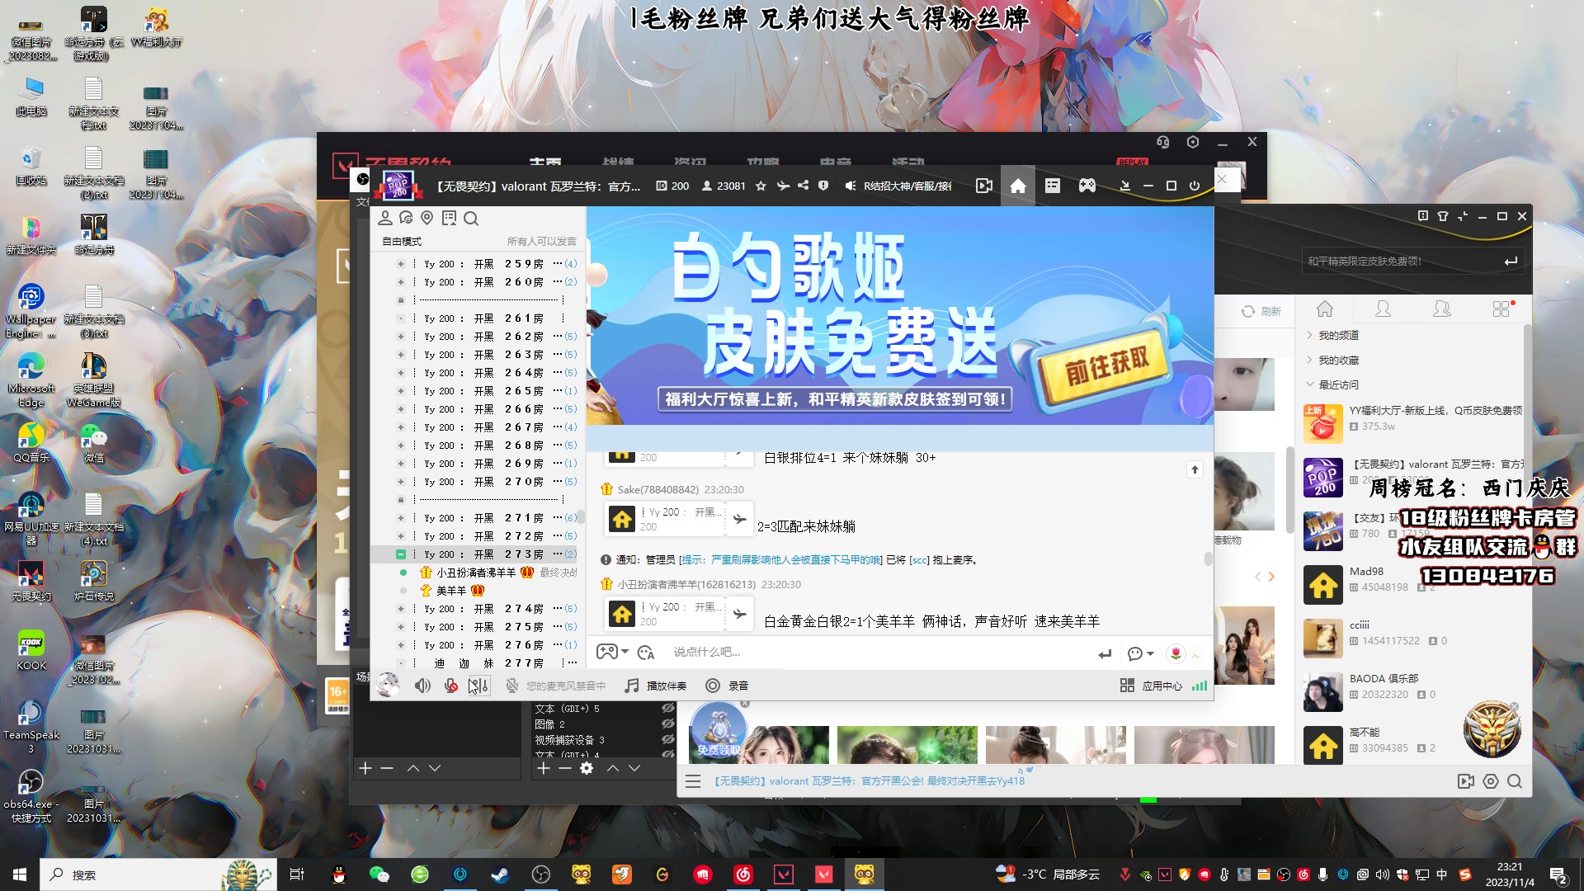Jump into room via airplane icon in Sake's message
Screen dimensions: 1584x891
(x=739, y=519)
